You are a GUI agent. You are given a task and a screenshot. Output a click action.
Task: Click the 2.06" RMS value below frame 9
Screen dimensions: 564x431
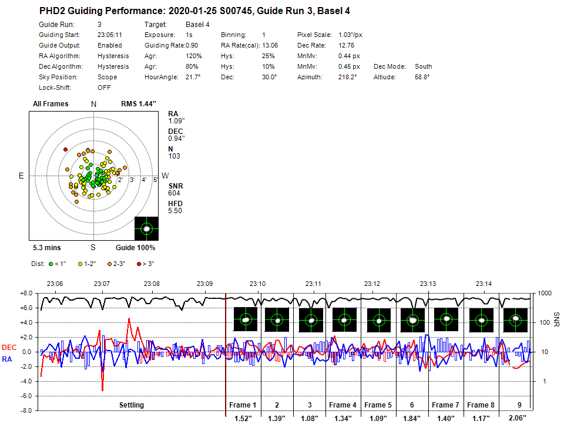tap(517, 417)
